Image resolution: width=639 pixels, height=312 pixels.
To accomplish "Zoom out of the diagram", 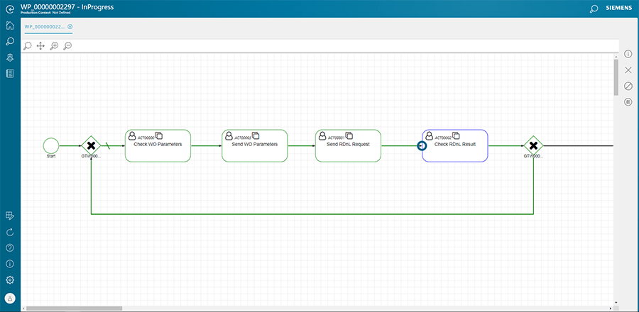I will [67, 46].
